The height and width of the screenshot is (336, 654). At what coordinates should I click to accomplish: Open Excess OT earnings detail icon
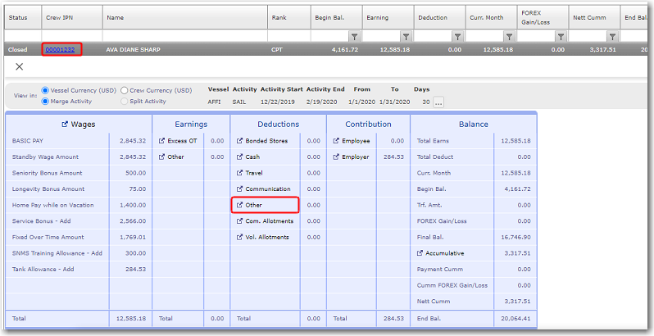[x=161, y=141]
